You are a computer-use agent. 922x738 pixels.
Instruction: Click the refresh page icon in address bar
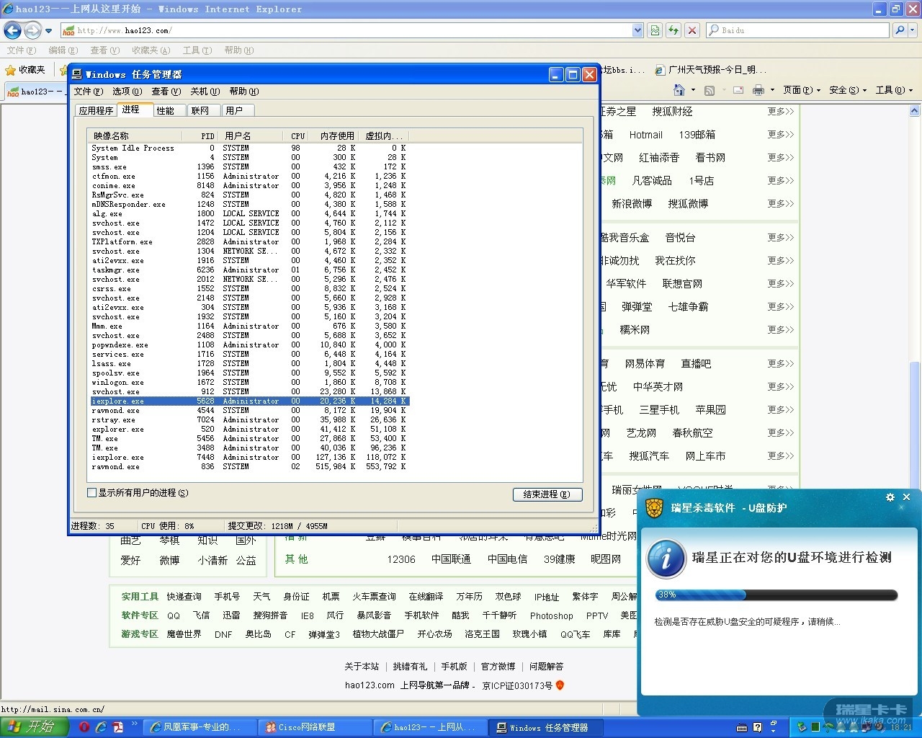tap(673, 30)
